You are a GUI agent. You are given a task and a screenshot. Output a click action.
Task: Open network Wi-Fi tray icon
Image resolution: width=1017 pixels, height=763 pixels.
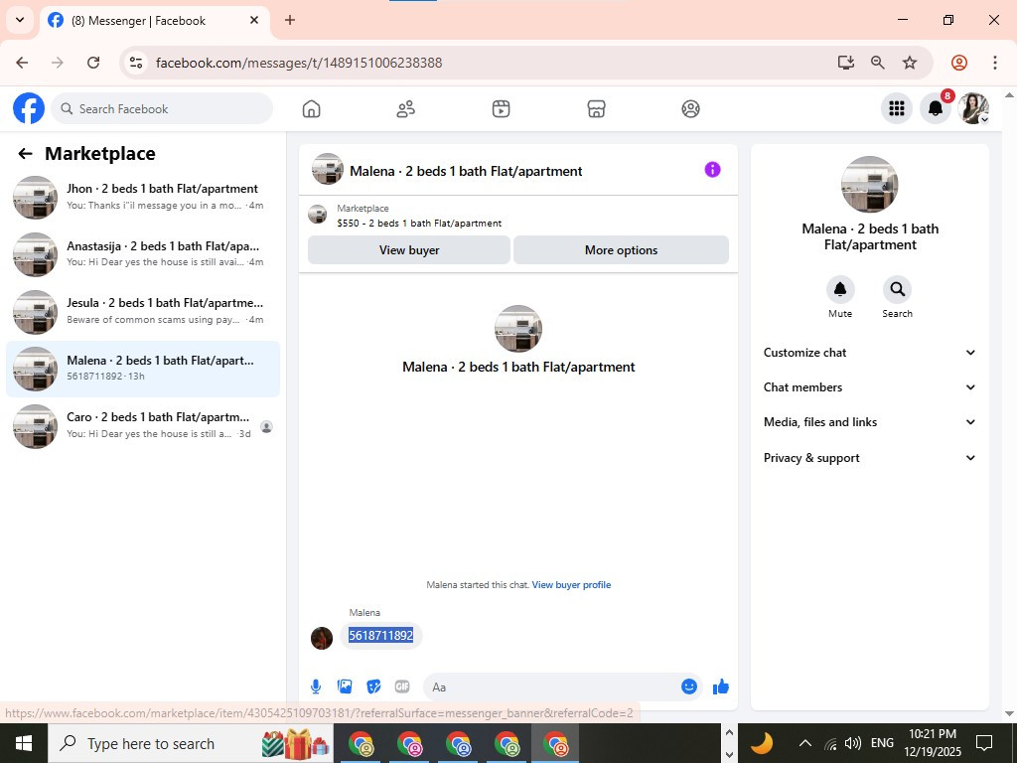pos(830,743)
